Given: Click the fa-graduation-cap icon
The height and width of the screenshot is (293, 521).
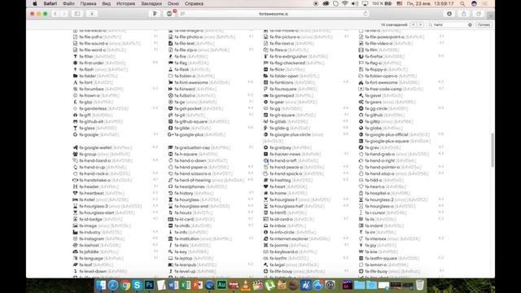Looking at the screenshot, I should [170, 147].
